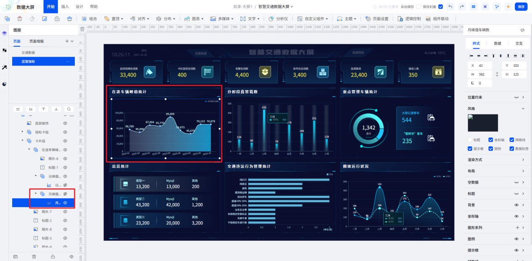Viewport: 532px width, 261px height.
Task: Toggle the eye icon in 背景 row
Action: click(516, 205)
